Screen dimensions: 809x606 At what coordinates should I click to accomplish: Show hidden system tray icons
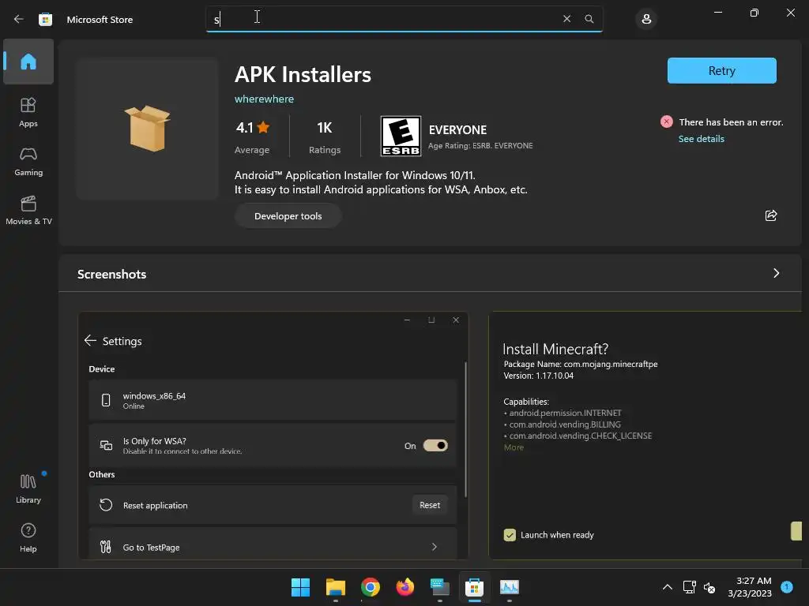coord(667,587)
